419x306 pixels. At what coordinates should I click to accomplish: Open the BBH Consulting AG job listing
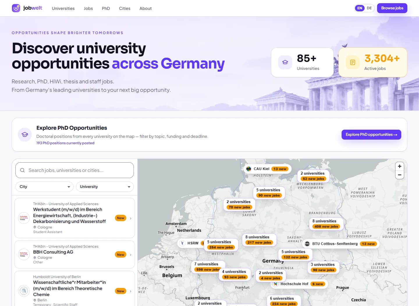74,254
